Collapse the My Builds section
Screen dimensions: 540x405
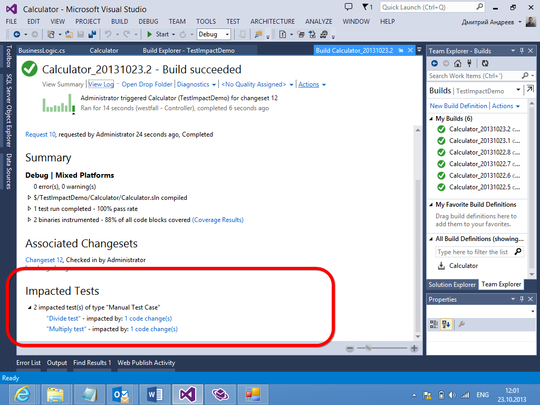pyautogui.click(x=431, y=119)
